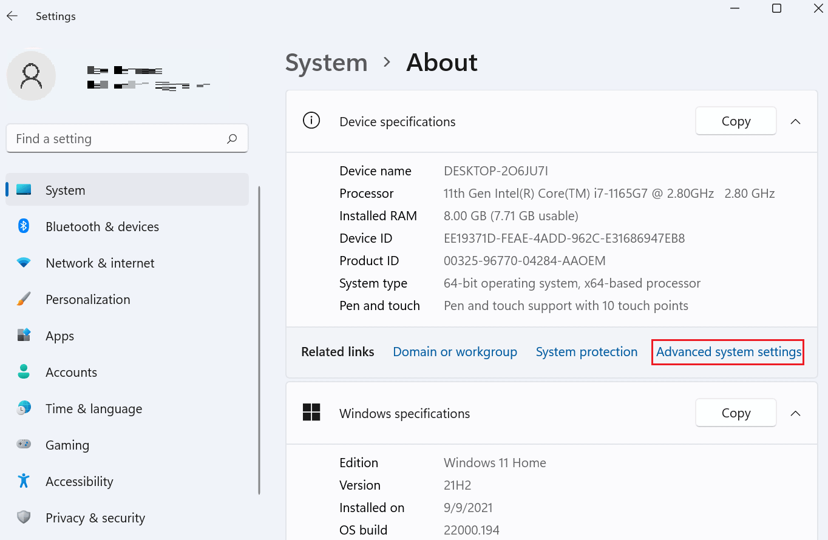Open Advanced system settings
828x540 pixels.
click(727, 352)
